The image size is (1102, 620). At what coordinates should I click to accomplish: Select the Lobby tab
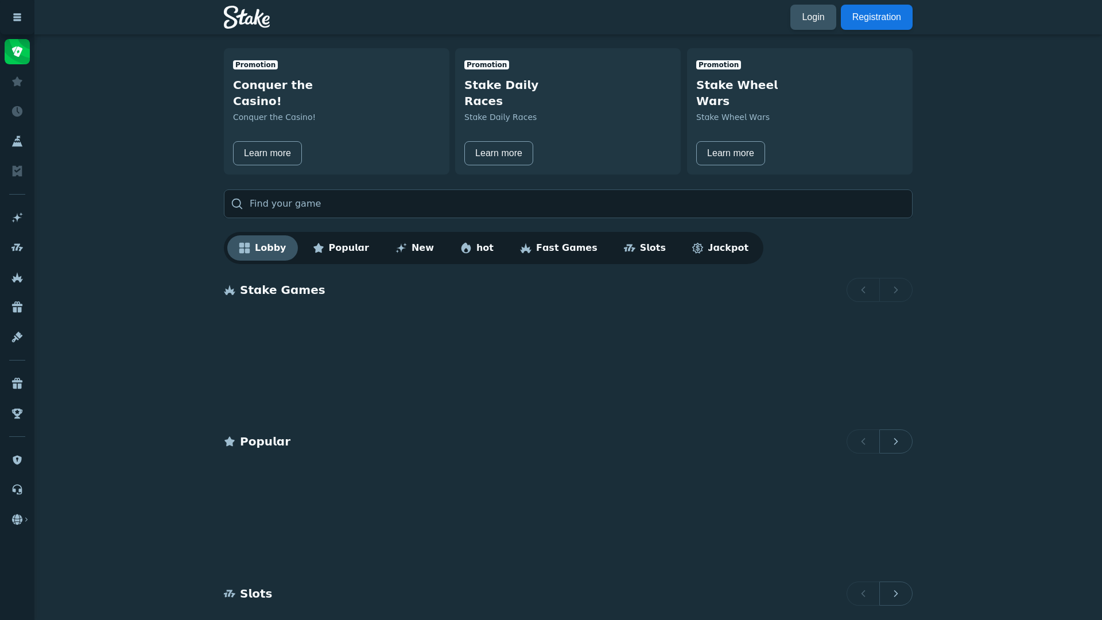pos(262,248)
